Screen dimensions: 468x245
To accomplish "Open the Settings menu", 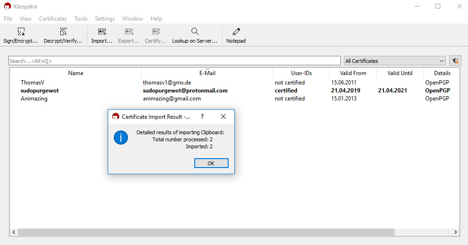I will click(x=105, y=19).
